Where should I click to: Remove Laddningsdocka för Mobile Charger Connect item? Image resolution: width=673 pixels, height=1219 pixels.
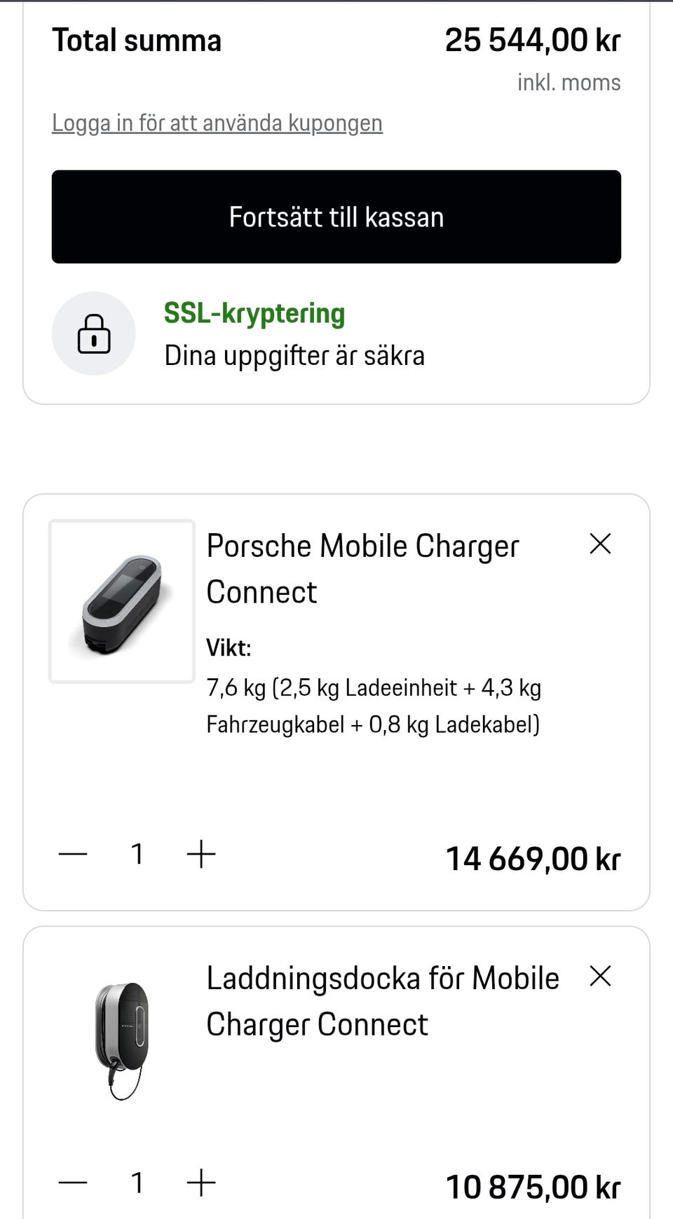(x=600, y=976)
